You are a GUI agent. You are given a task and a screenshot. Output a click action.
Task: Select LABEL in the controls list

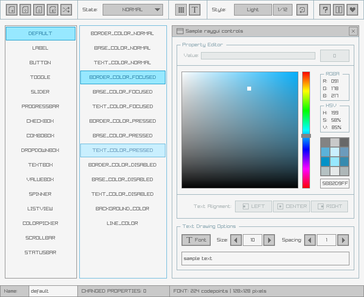click(x=40, y=48)
